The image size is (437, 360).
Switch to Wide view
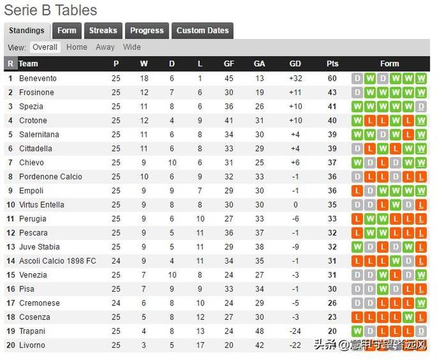click(132, 47)
